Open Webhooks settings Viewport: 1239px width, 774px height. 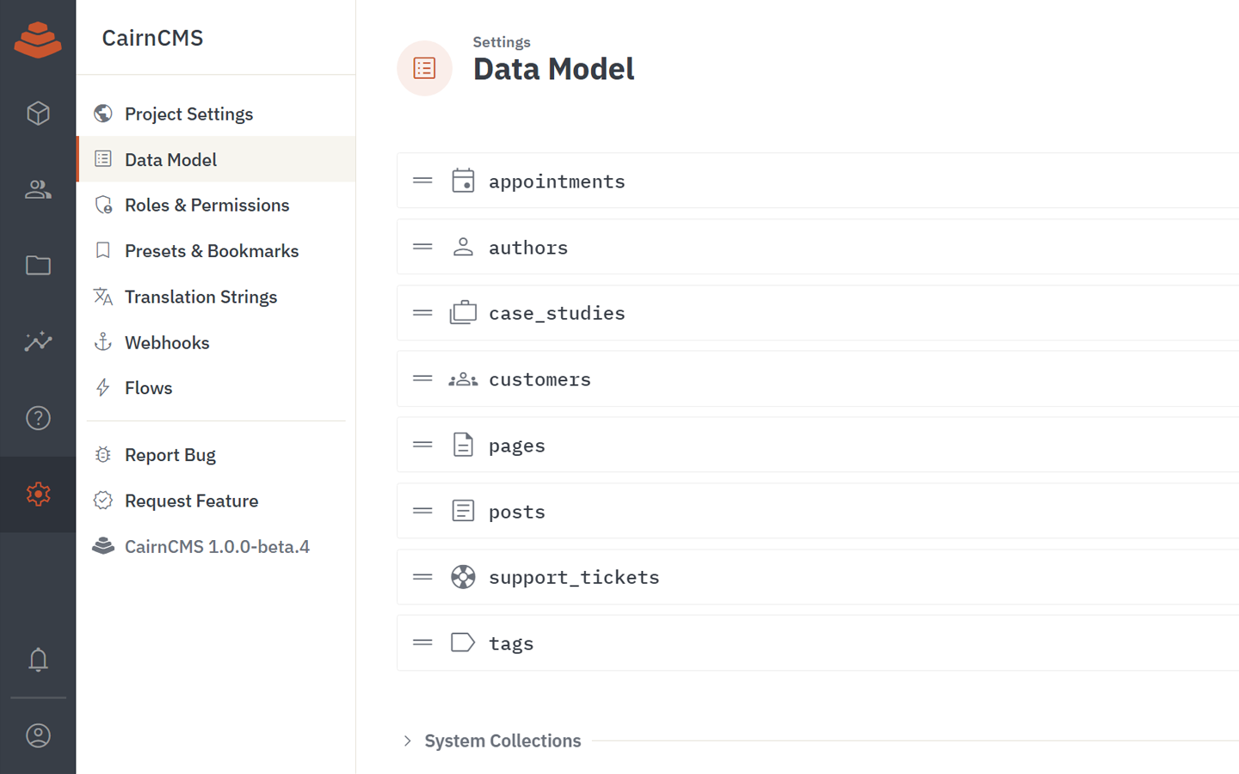(216, 342)
